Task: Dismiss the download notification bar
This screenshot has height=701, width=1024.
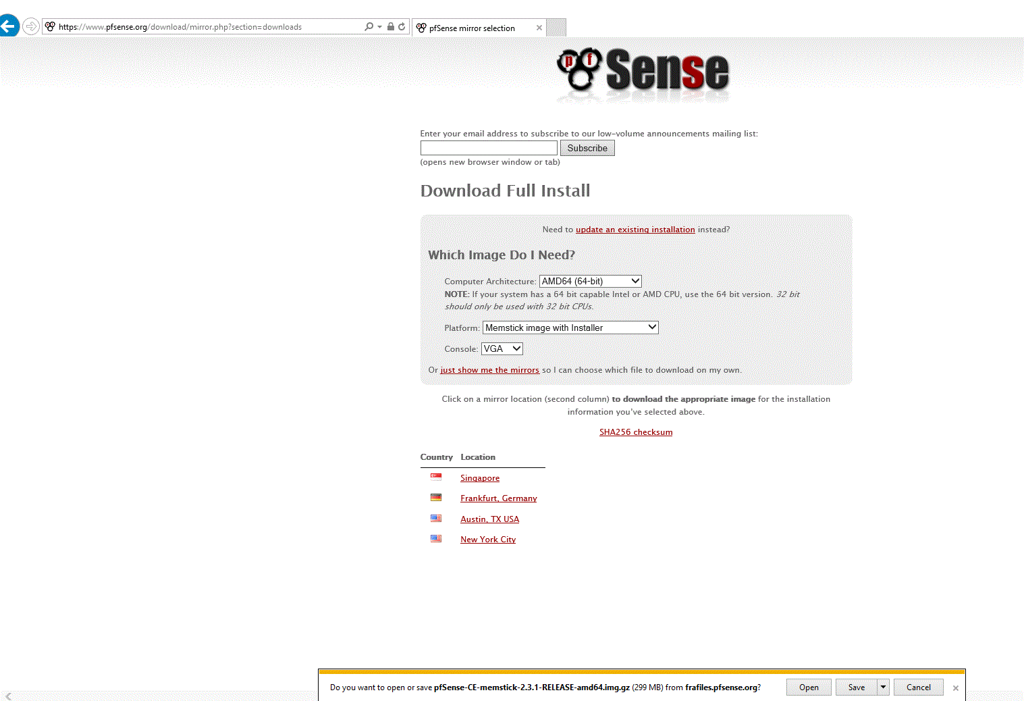Action: tap(956, 688)
